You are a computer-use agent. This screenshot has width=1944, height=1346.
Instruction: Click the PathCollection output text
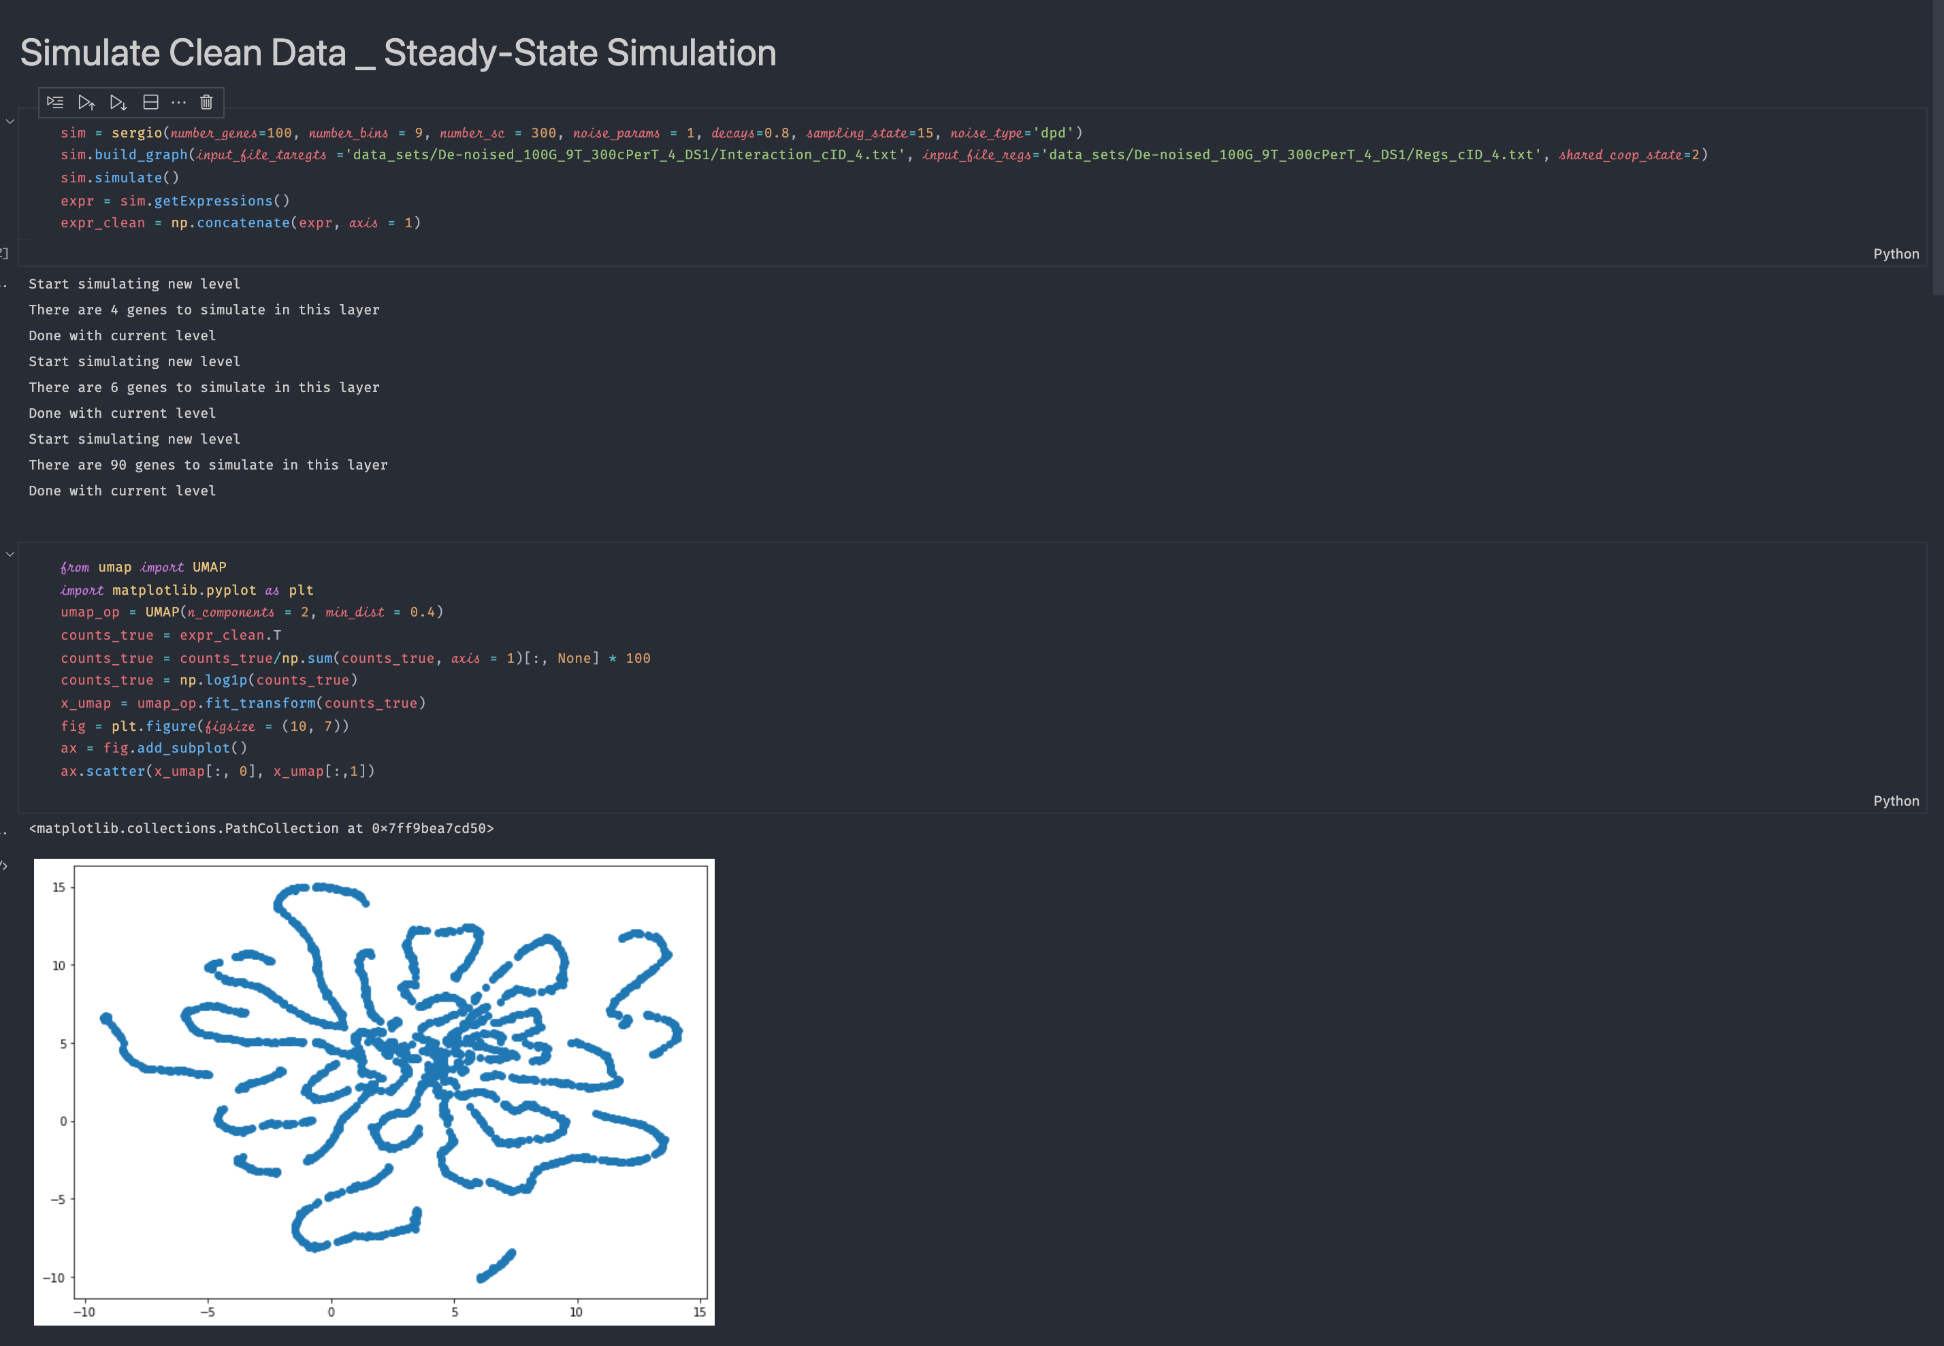[261, 828]
